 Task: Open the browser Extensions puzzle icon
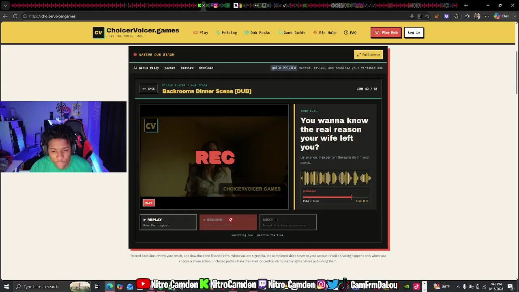pyautogui.click(x=457, y=16)
